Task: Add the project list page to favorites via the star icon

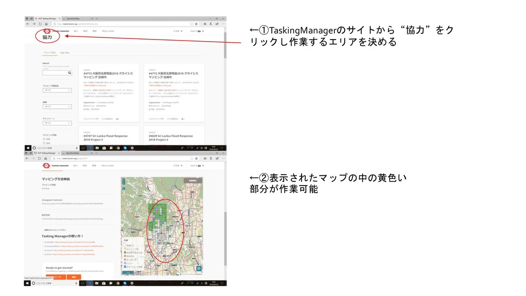Action: pyautogui.click(x=196, y=24)
